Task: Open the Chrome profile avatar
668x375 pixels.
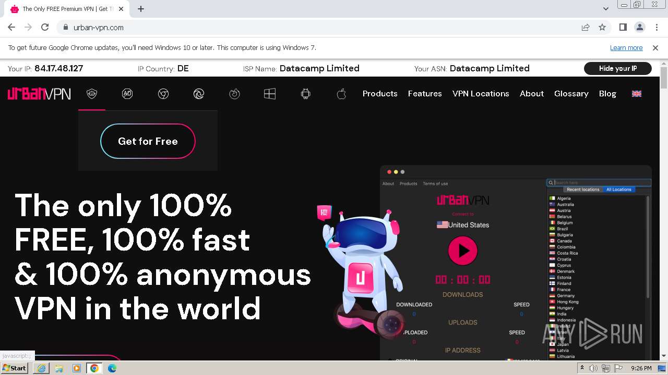Action: point(640,28)
